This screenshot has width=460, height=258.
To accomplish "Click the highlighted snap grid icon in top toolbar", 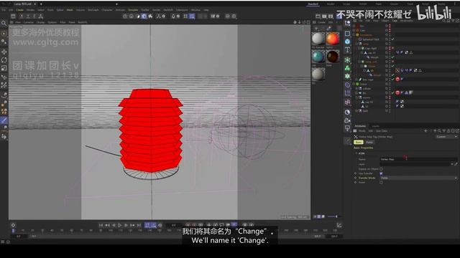I will click(192, 16).
